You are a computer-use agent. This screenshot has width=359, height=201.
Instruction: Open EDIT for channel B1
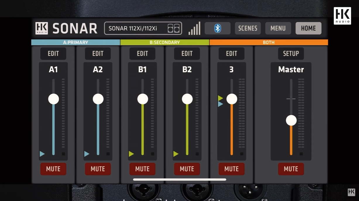(142, 54)
